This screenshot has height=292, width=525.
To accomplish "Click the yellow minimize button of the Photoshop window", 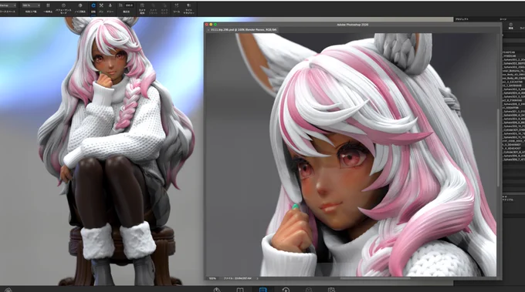I will tap(211, 25).
